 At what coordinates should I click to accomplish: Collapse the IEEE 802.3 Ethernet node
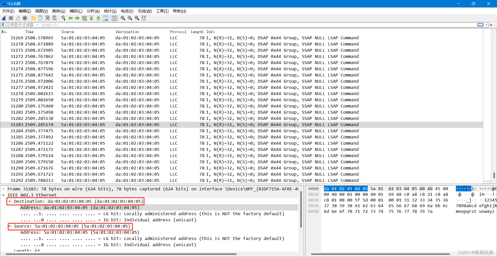(x=3, y=195)
